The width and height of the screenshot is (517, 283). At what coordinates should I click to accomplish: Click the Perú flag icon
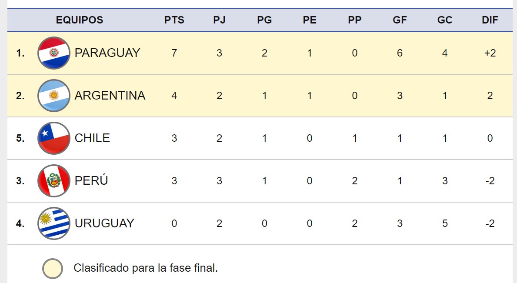pos(54,181)
